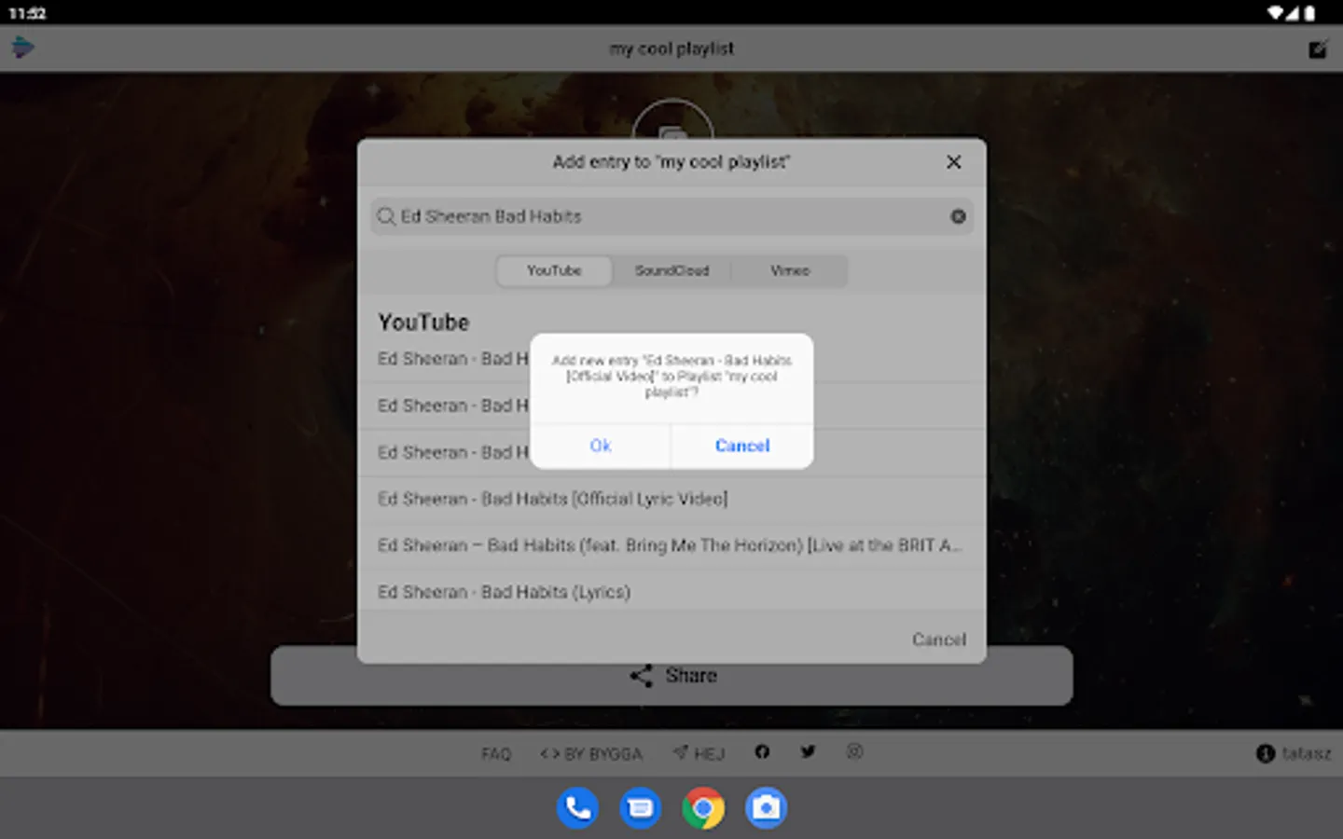Open the Messages app in dock
This screenshot has width=1343, height=839.
point(641,808)
